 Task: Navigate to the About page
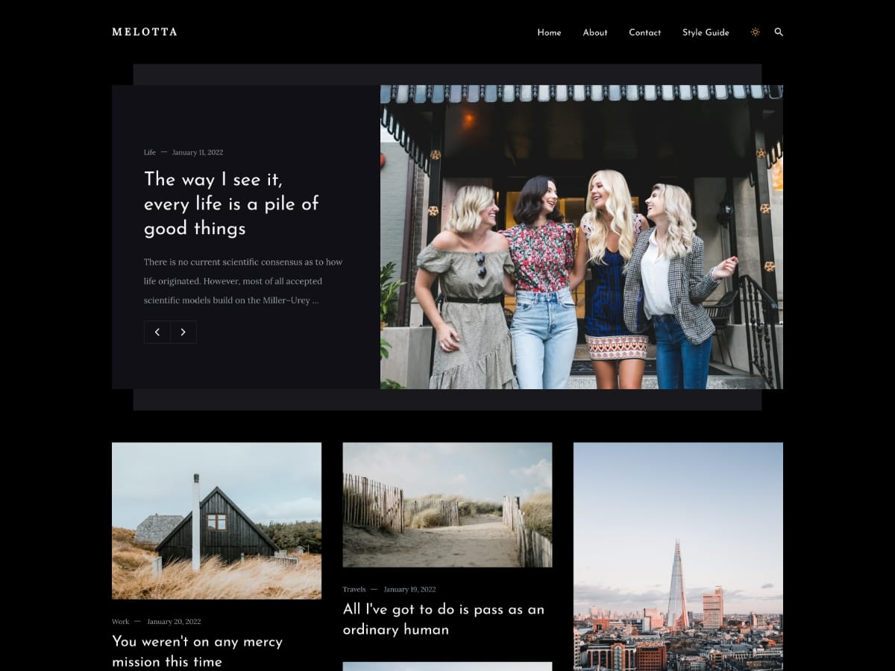pyautogui.click(x=594, y=33)
